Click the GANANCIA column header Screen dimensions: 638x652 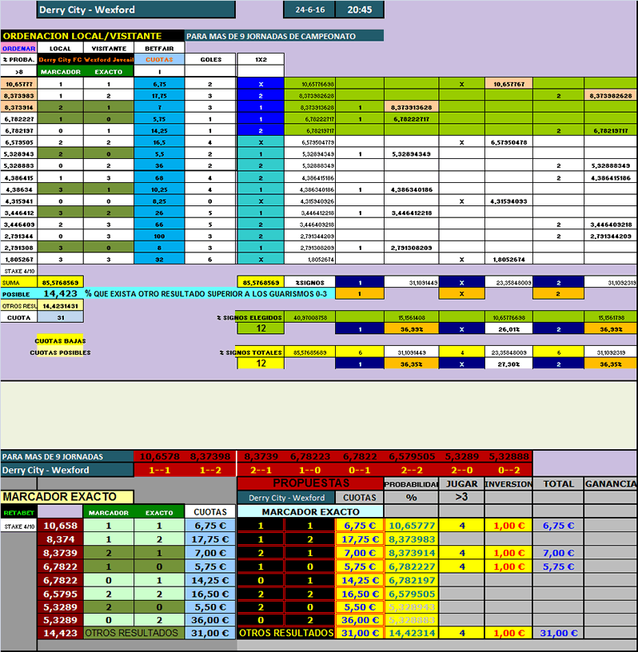pyautogui.click(x=611, y=483)
